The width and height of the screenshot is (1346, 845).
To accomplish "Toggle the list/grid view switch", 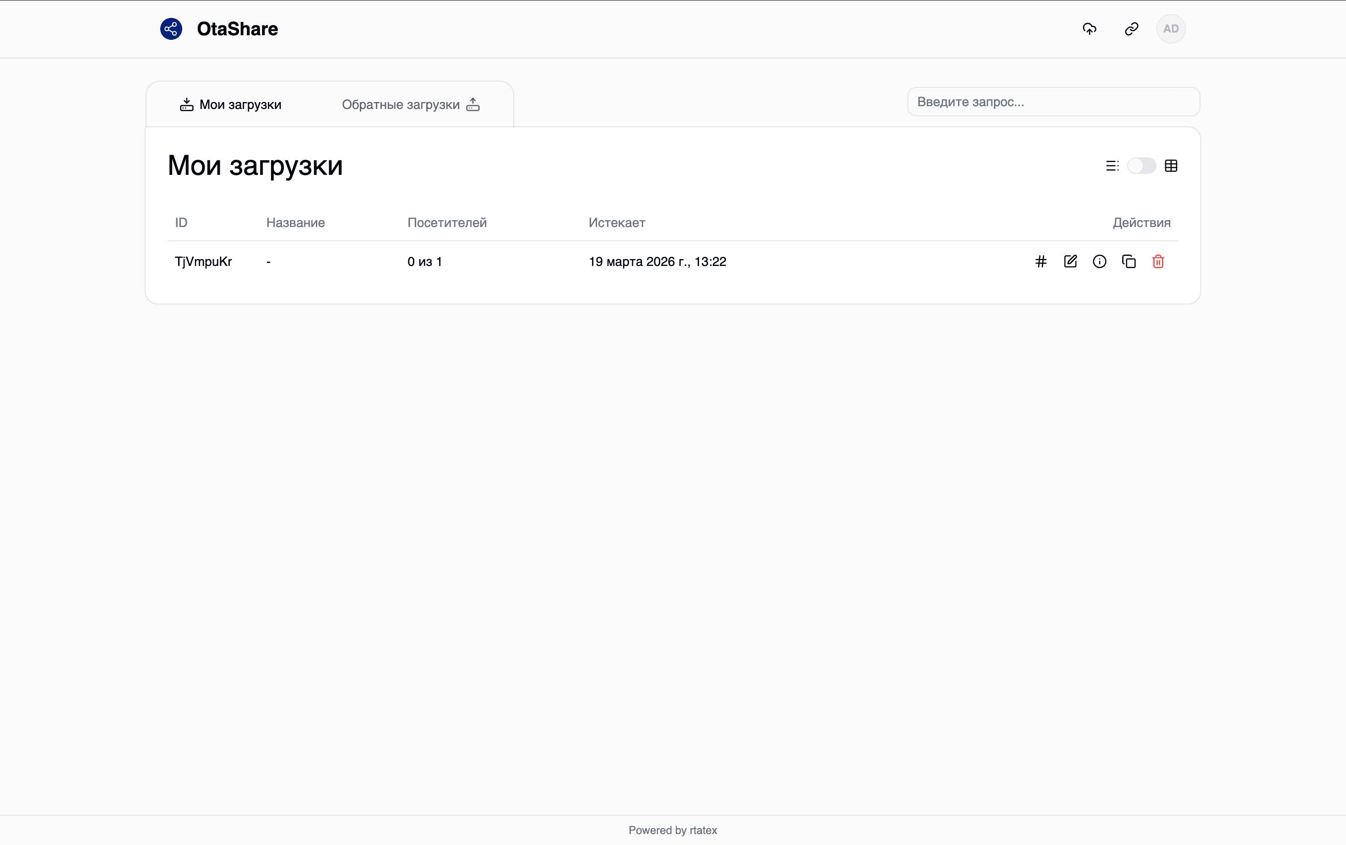I will (1141, 166).
